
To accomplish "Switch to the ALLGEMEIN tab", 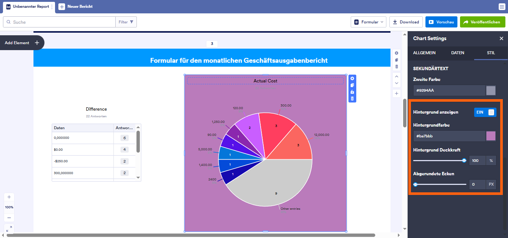I will (424, 53).
